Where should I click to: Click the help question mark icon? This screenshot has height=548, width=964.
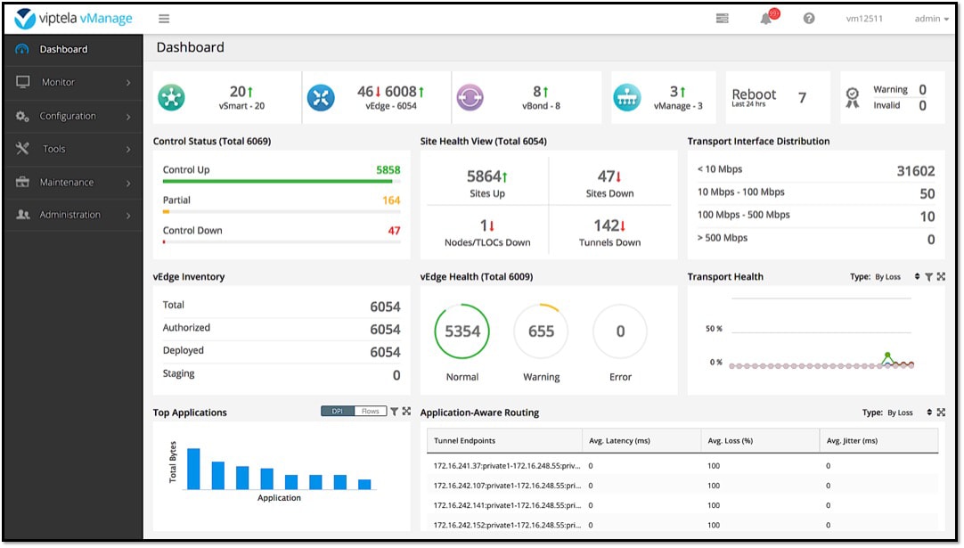click(809, 19)
